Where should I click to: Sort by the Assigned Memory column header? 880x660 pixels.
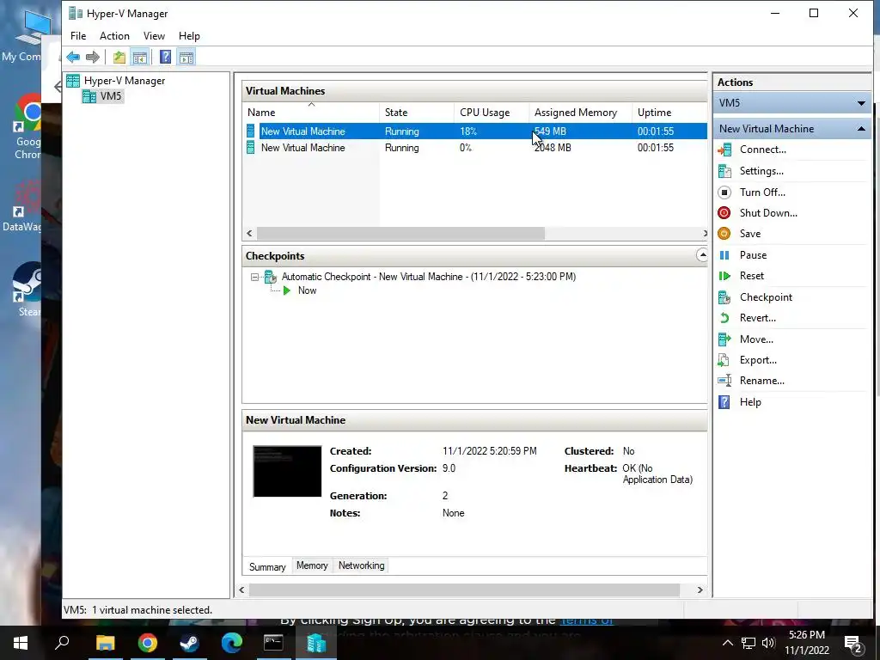(x=580, y=113)
